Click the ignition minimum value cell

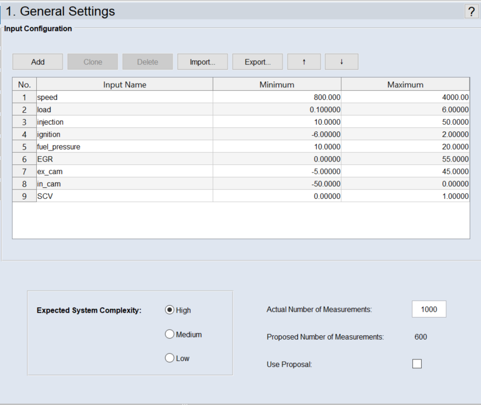tap(277, 135)
